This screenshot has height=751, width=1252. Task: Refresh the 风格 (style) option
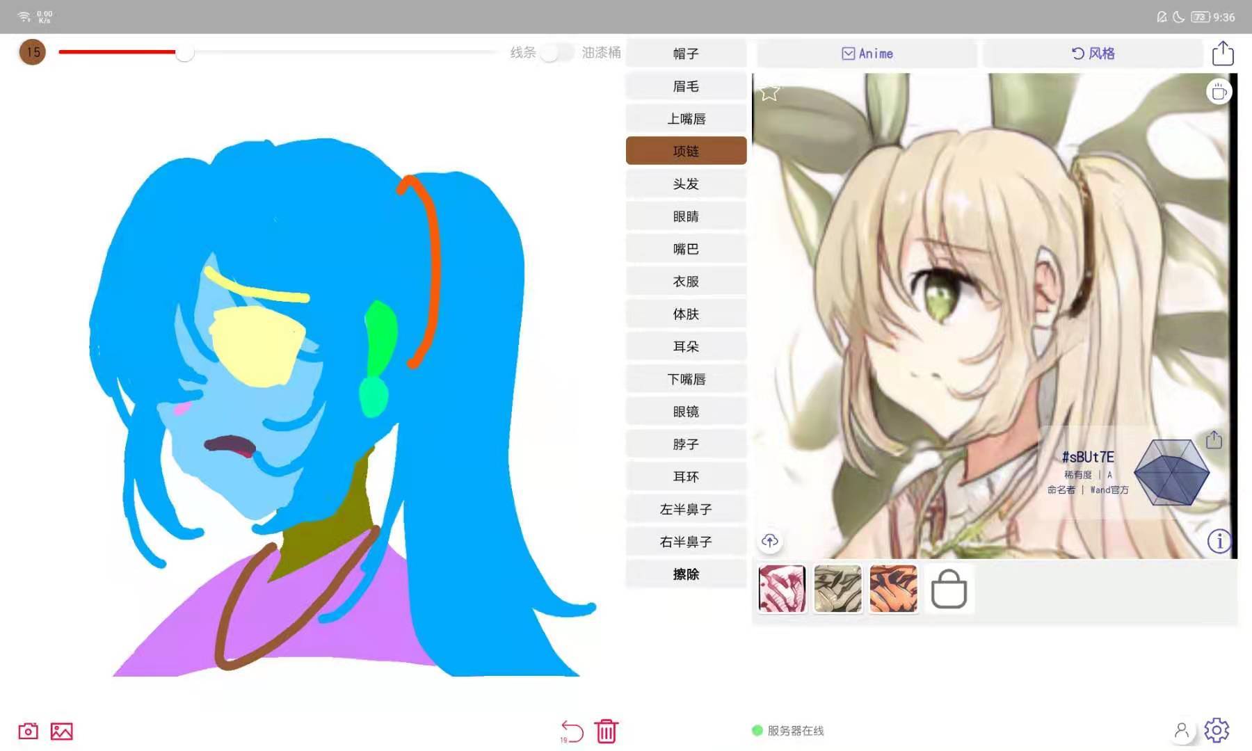tap(1093, 54)
